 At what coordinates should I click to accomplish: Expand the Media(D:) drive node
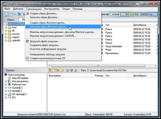[x=6, y=91]
